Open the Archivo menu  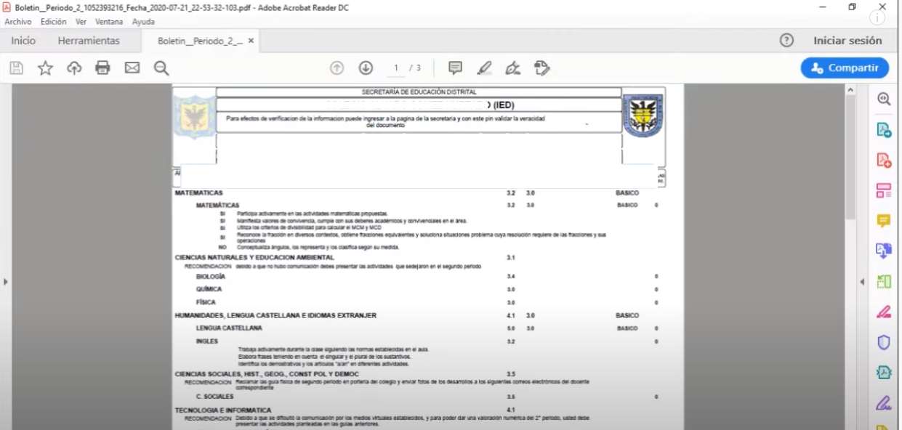coord(18,22)
